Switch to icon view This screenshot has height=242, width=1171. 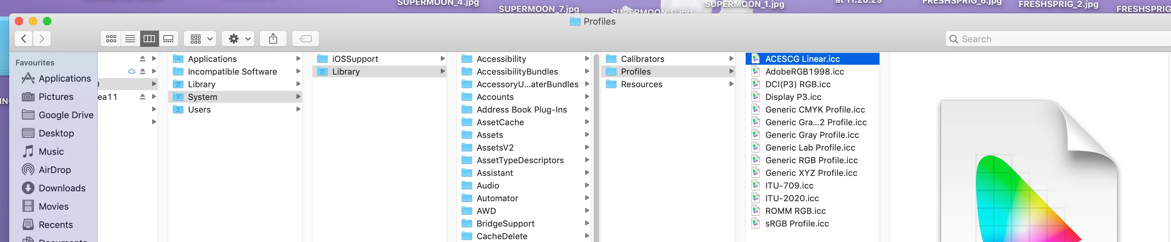(x=111, y=39)
